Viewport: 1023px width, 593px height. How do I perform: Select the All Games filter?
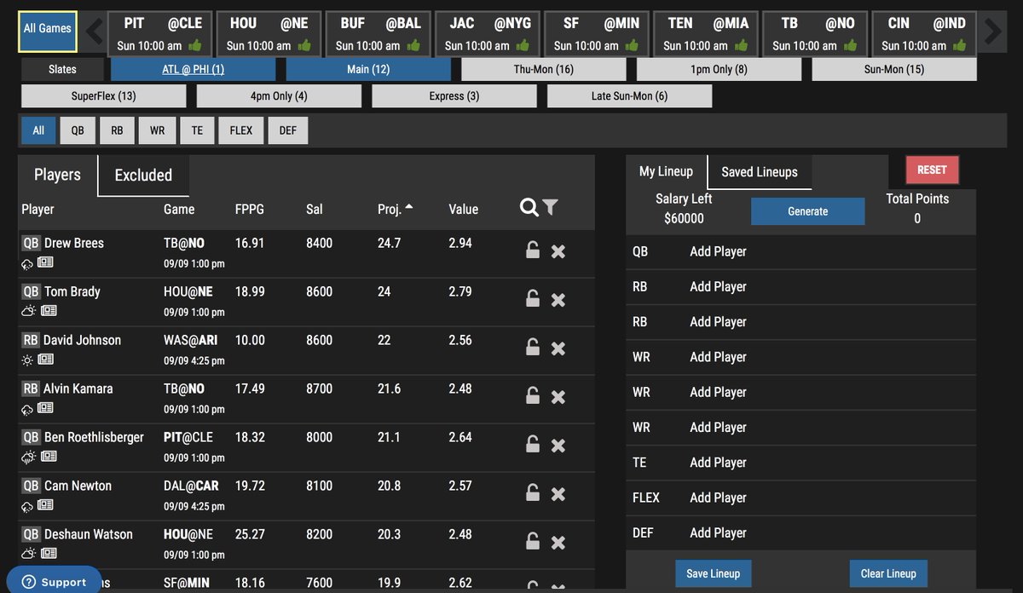click(48, 32)
